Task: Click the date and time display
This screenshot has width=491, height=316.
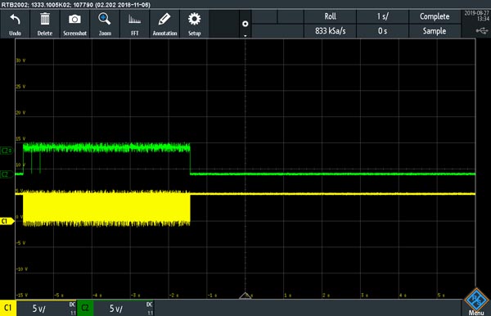Action: click(476, 16)
